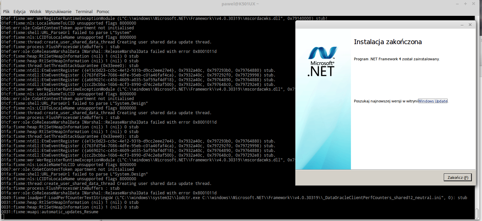This screenshot has height=221, width=482.
Task: Grab the terminal vertical scrollbar thumb
Action: coord(477,213)
